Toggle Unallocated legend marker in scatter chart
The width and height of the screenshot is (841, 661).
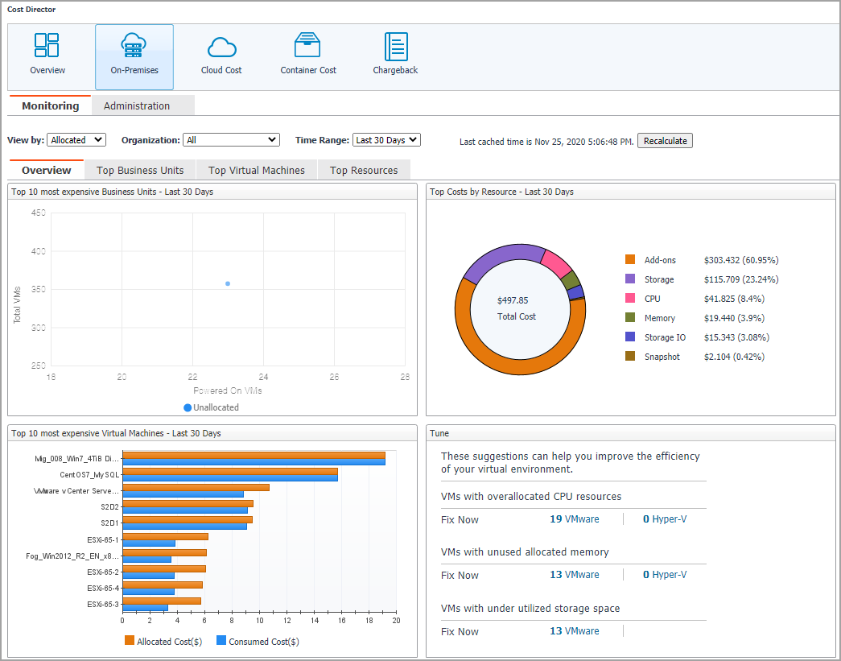point(188,407)
